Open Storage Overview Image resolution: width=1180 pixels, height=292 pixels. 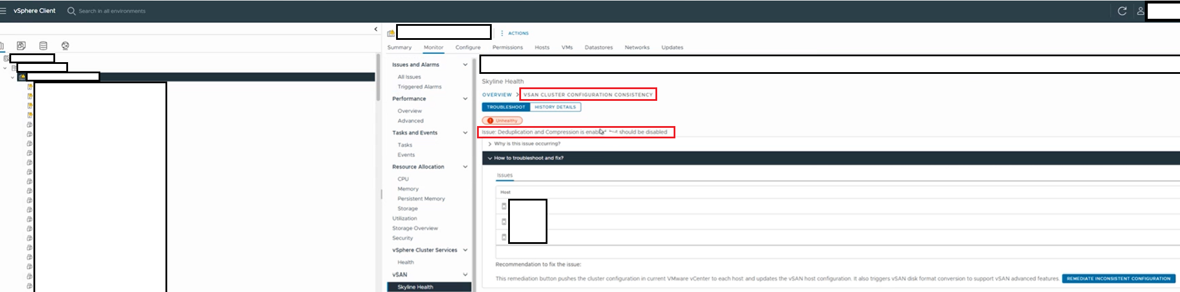[415, 229]
